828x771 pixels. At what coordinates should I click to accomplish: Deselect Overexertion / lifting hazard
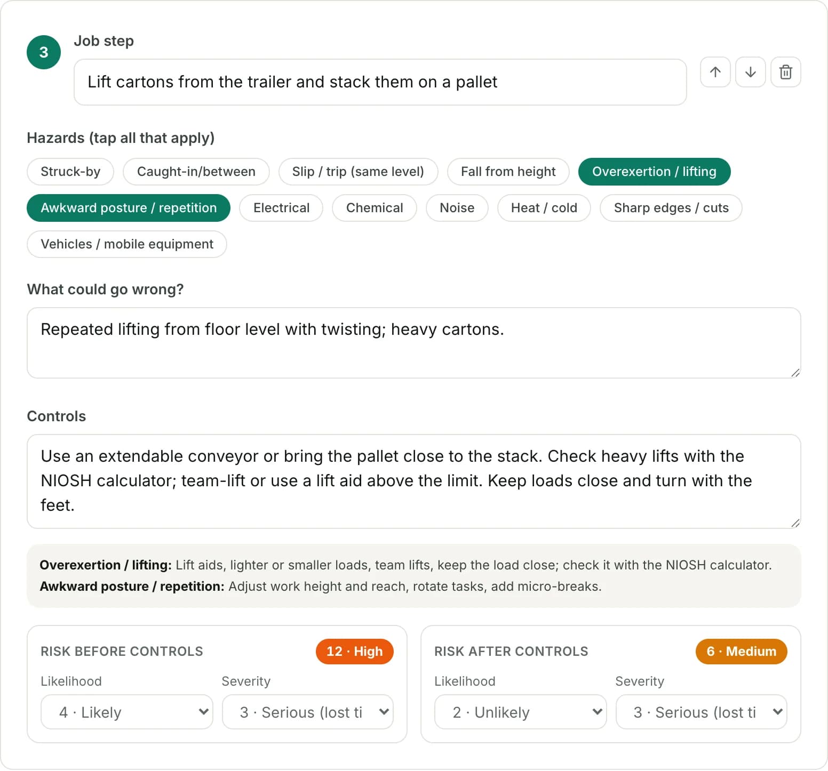pyautogui.click(x=654, y=172)
